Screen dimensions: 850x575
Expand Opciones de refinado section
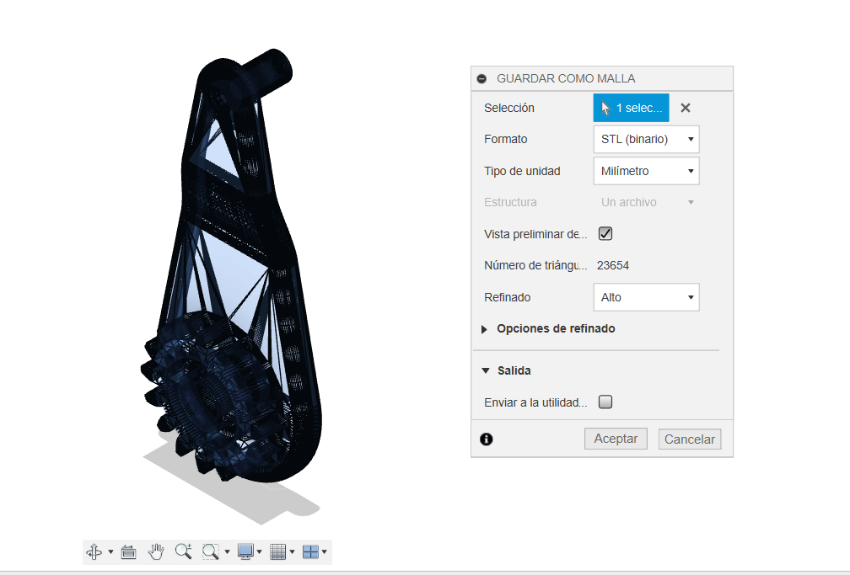click(x=484, y=329)
